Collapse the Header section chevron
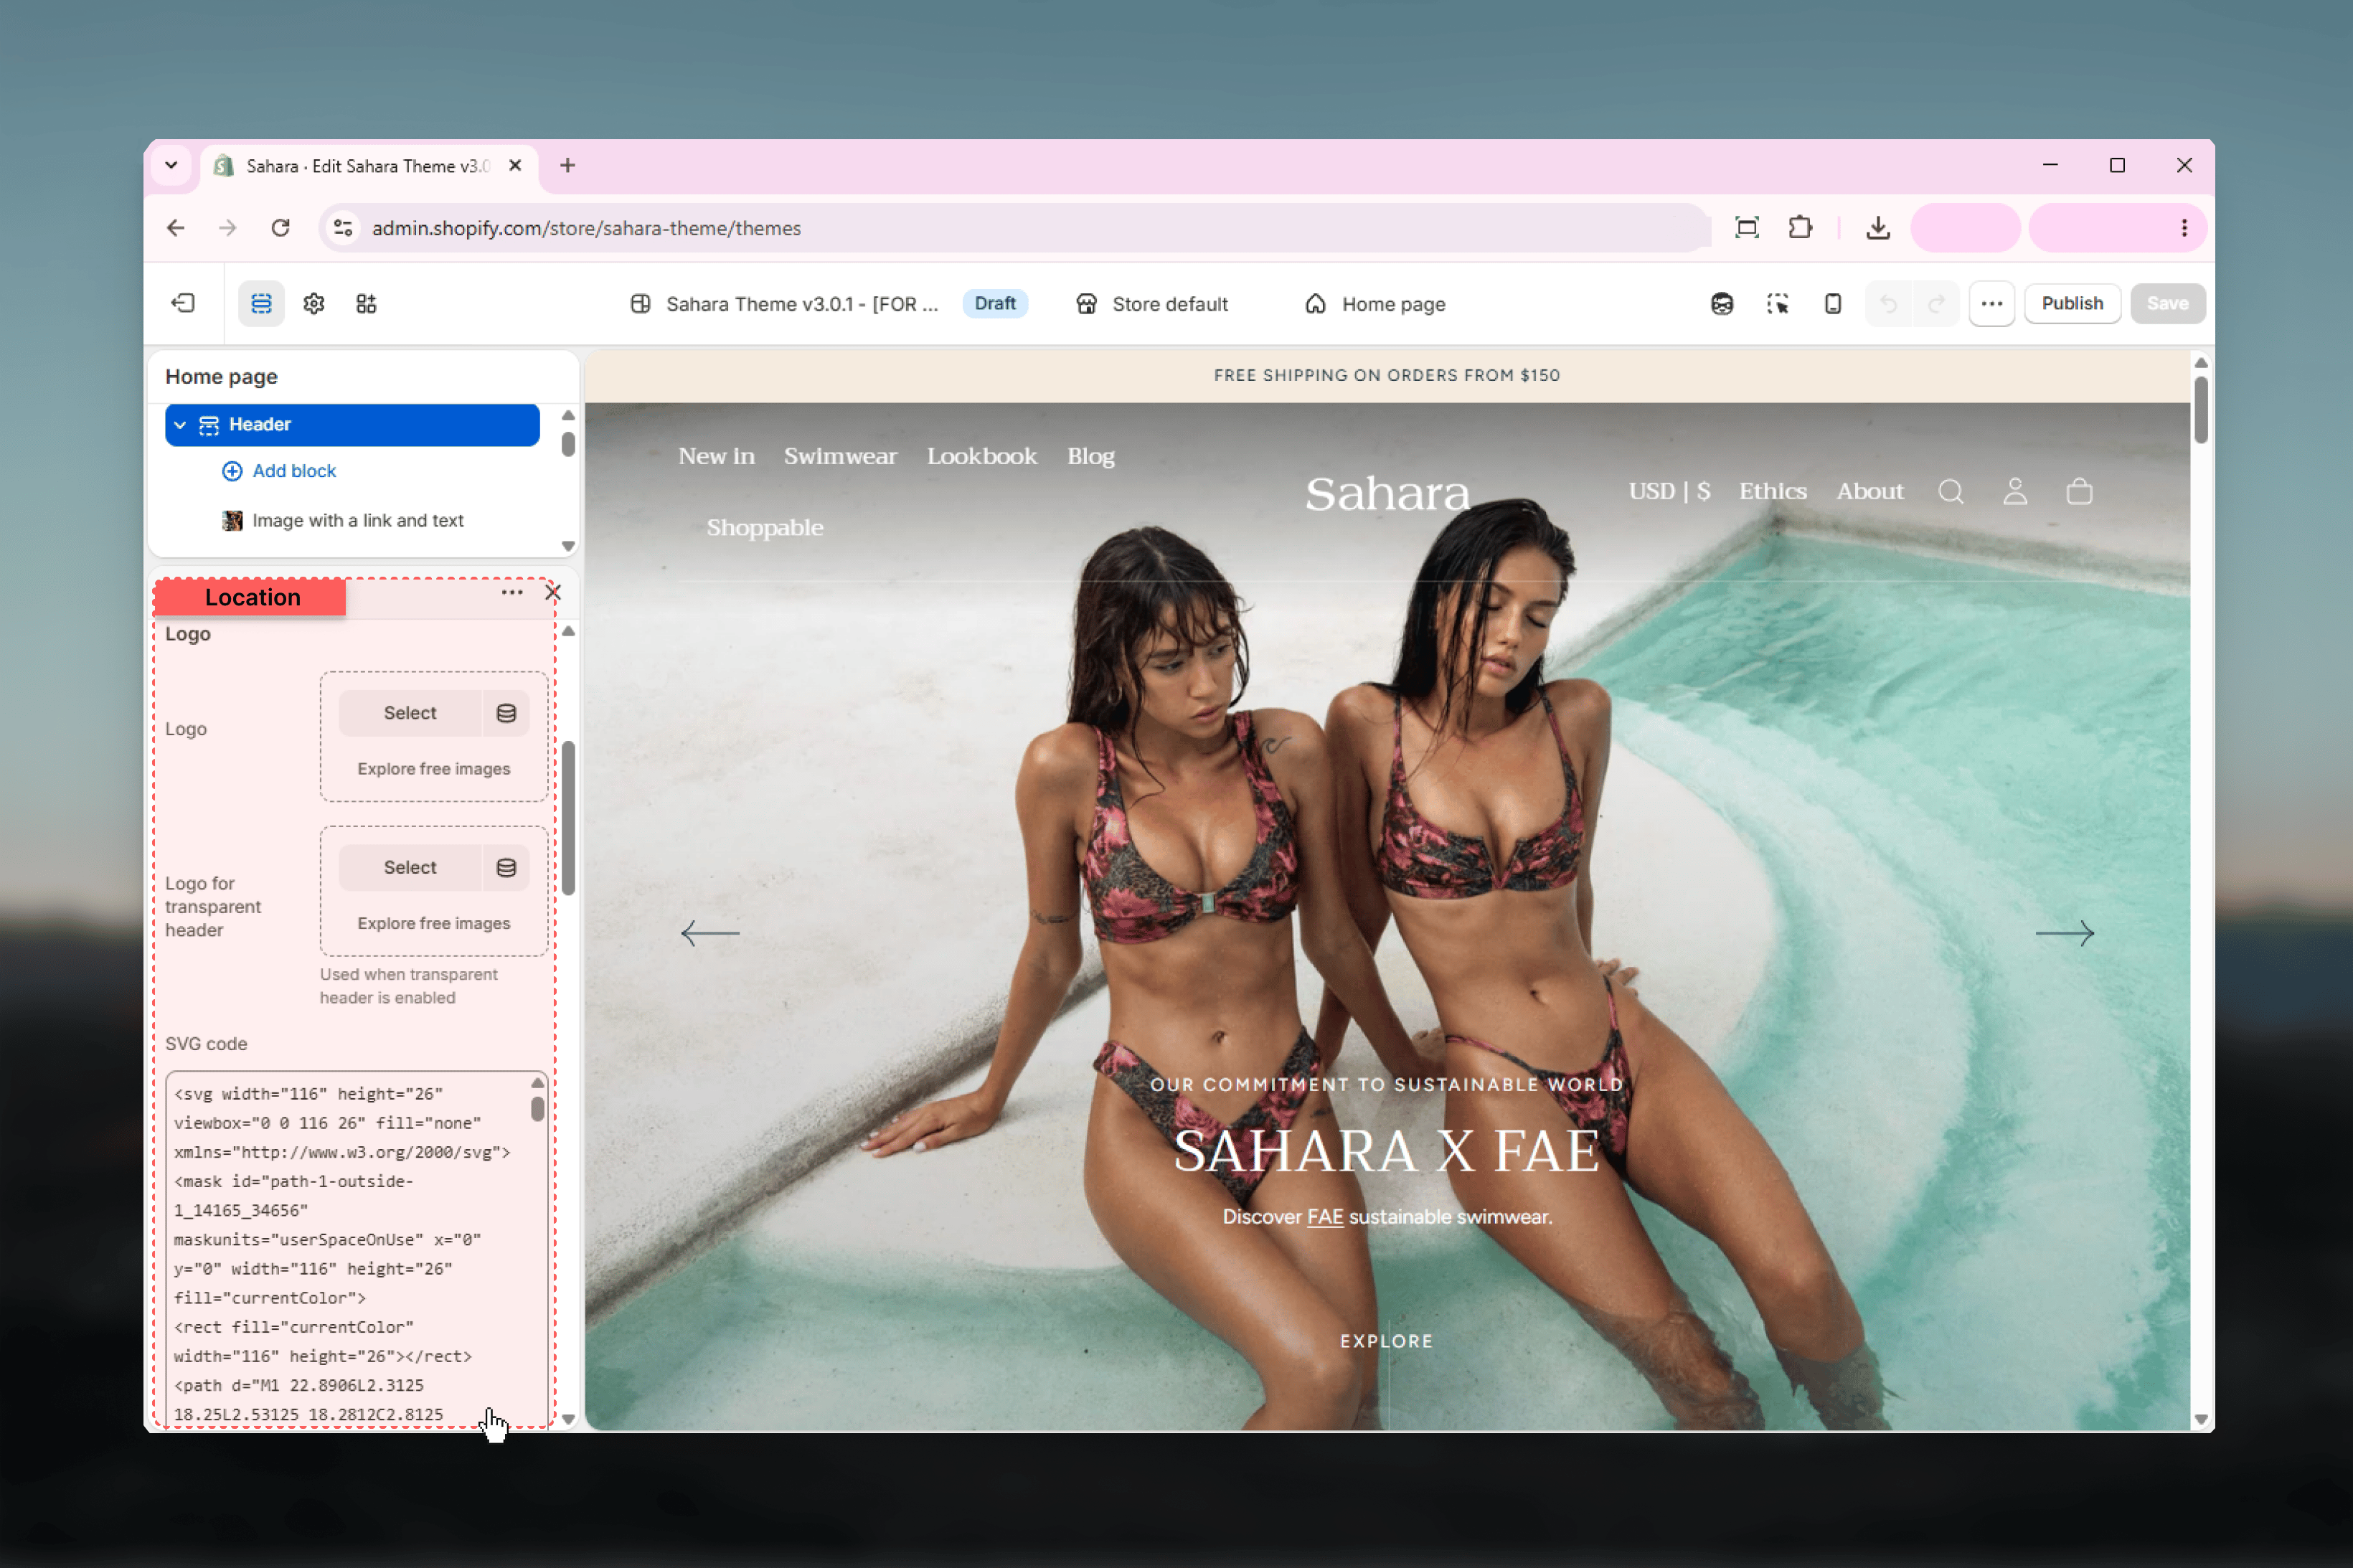 tap(180, 425)
